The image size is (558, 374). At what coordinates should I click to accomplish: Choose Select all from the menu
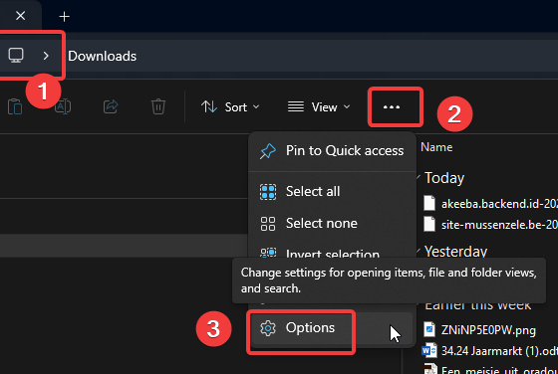pyautogui.click(x=332, y=192)
